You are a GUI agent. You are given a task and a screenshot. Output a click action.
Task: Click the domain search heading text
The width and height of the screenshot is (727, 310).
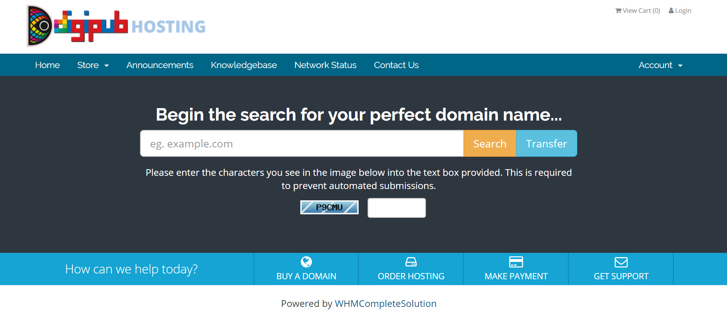coord(359,115)
